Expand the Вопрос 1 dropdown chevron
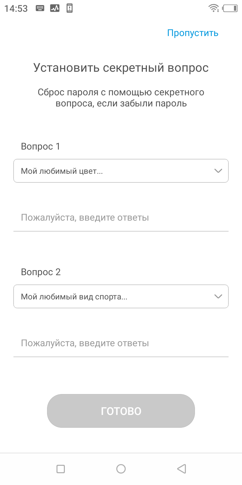The height and width of the screenshot is (485, 242). 218,171
